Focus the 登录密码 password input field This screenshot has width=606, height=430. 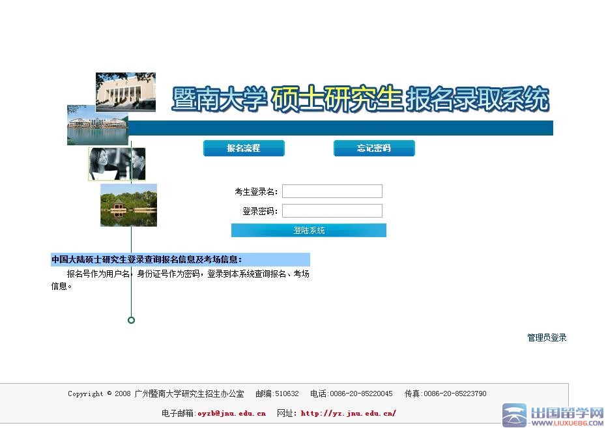(332, 211)
